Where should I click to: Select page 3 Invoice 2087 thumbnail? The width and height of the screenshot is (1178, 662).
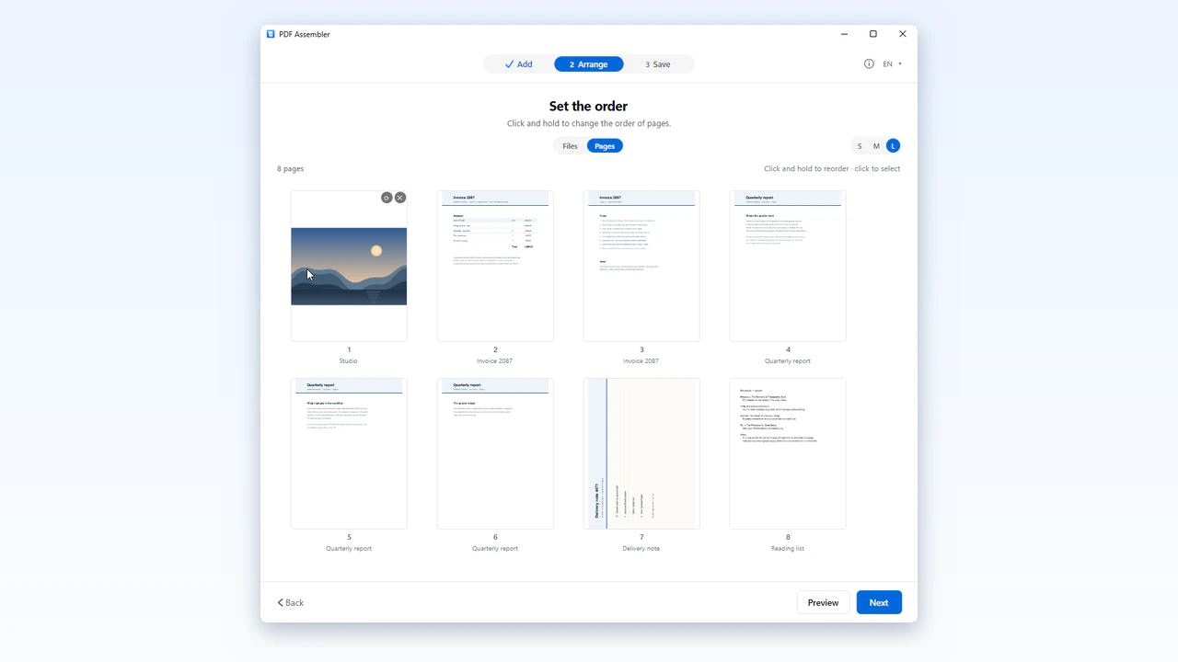pos(641,267)
